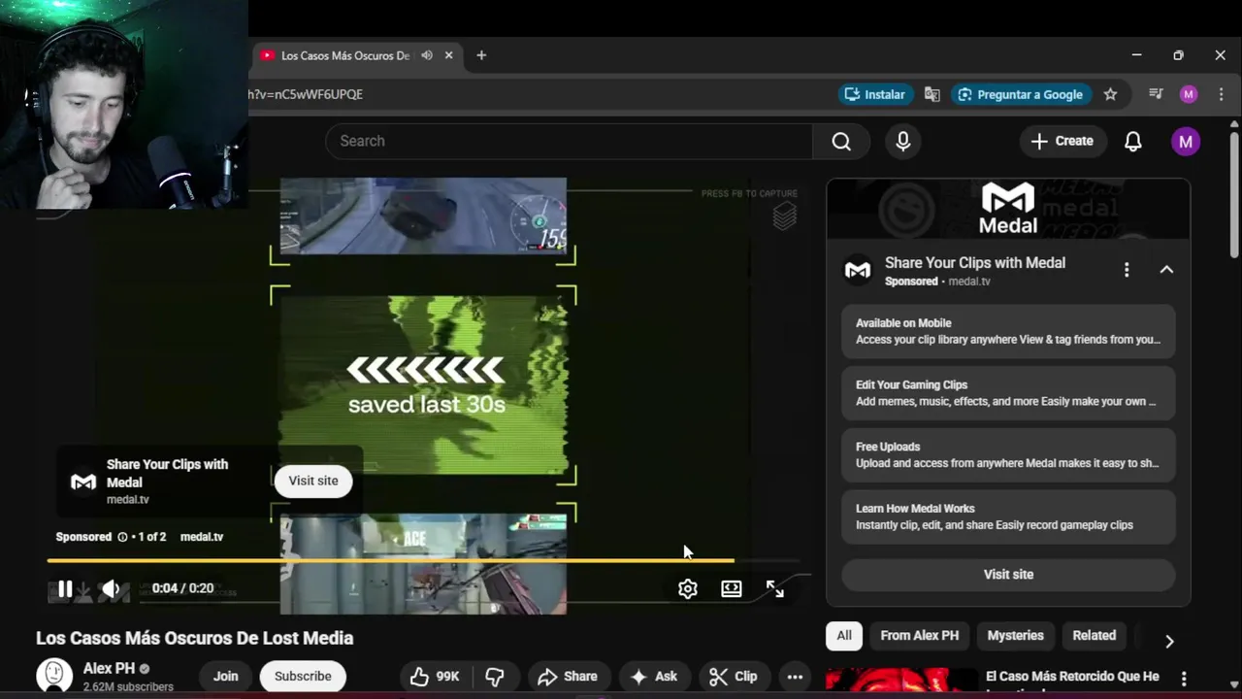Mute the tab using the speaker icon
The width and height of the screenshot is (1242, 699).
[x=427, y=55]
